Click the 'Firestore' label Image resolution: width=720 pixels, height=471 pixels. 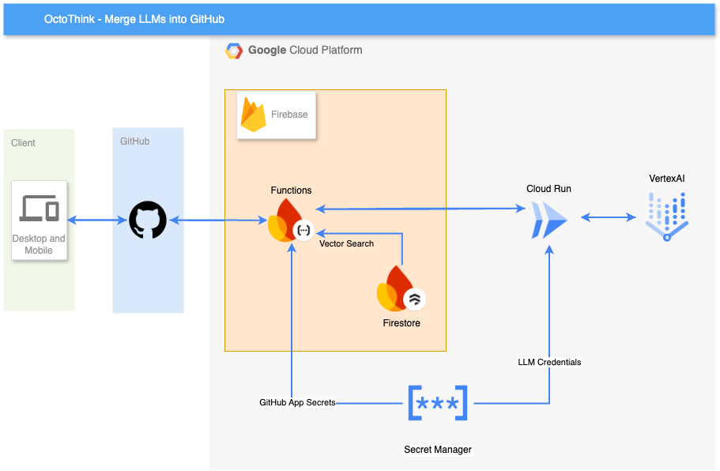coord(401,323)
